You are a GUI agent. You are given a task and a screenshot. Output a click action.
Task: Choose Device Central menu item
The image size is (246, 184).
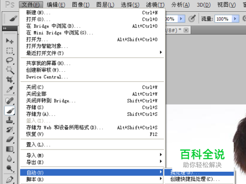pos(92,77)
